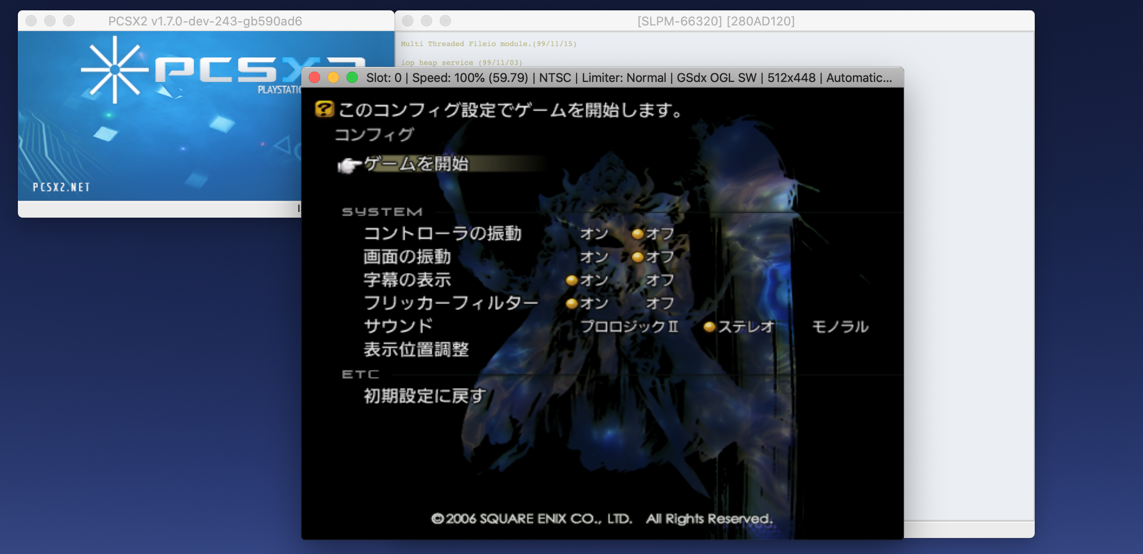The image size is (1143, 554).
Task: Set コントローラの振動 to オン
Action: tap(594, 234)
